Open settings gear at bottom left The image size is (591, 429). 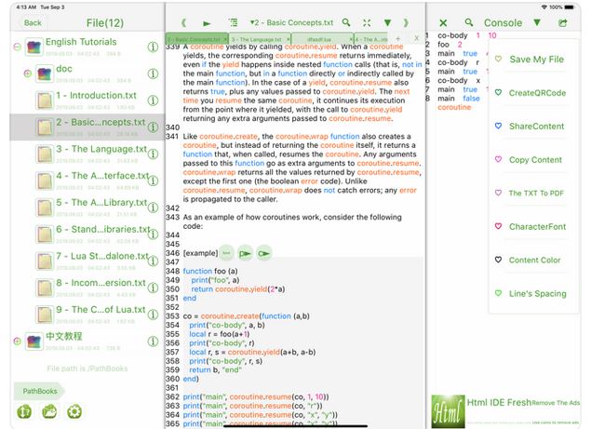[74, 411]
